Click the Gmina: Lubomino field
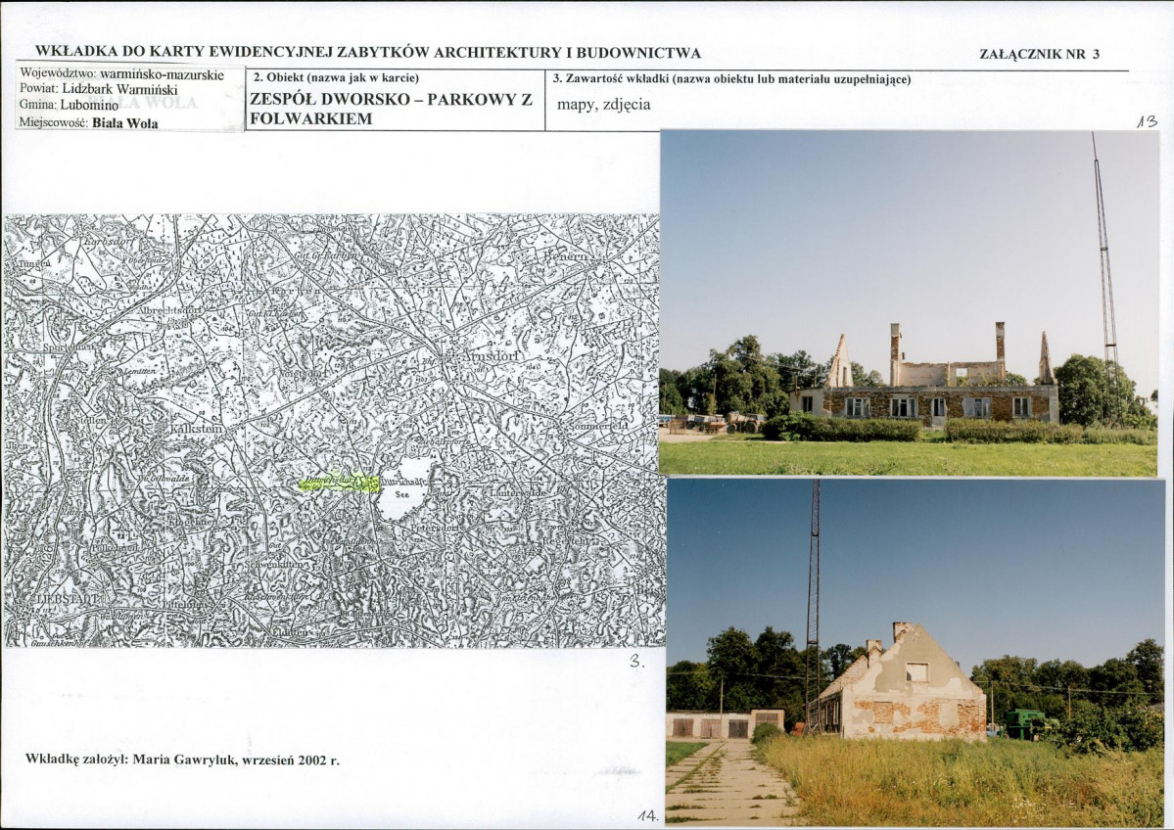The height and width of the screenshot is (830, 1174). click(69, 106)
